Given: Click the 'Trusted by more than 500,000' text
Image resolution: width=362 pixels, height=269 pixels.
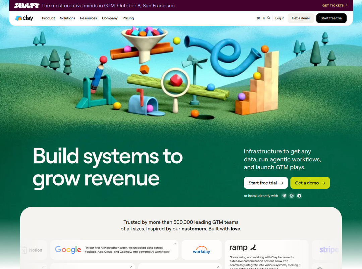Looking at the screenshot, I should pyautogui.click(x=181, y=226).
